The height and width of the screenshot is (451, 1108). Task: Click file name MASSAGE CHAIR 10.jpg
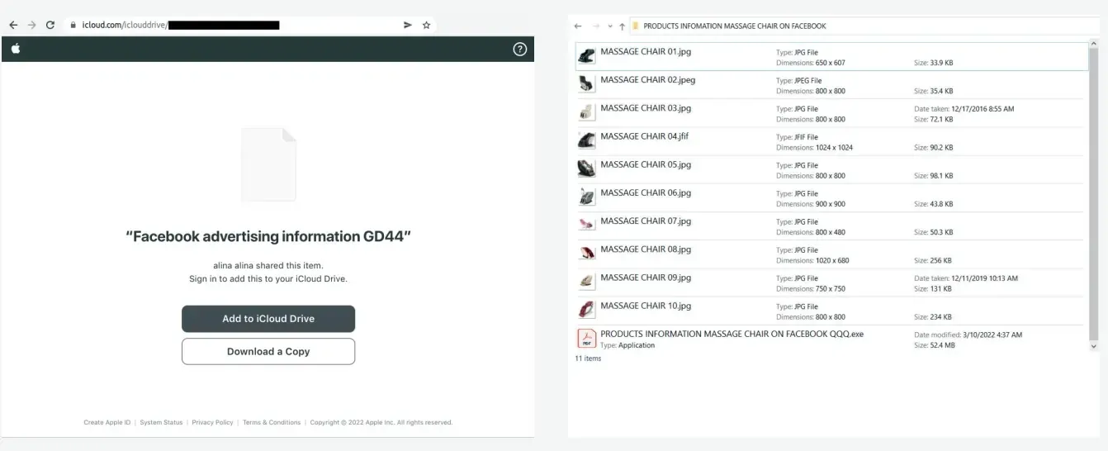(x=646, y=305)
